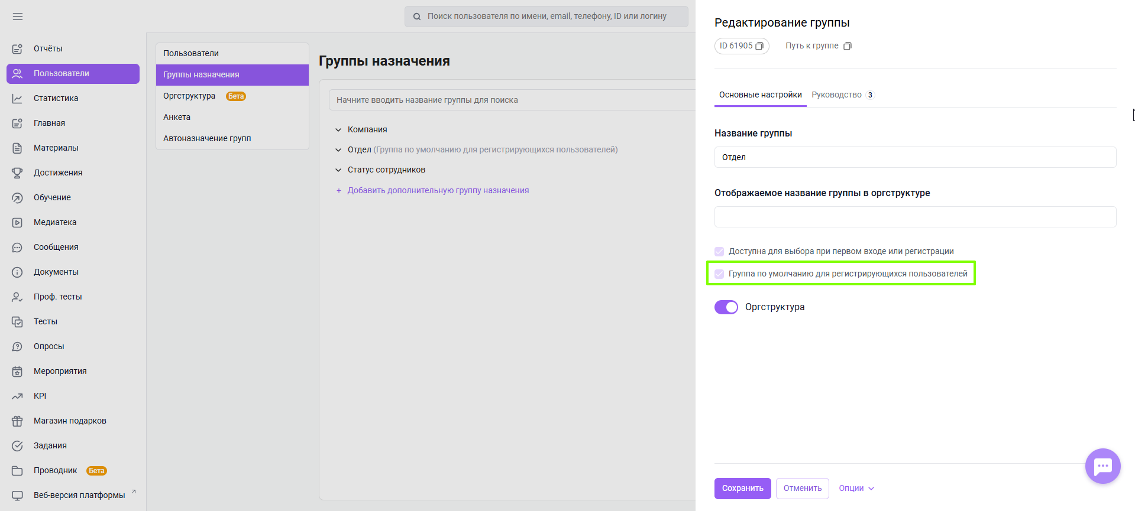Select the Обучение sidebar icon

click(x=17, y=197)
